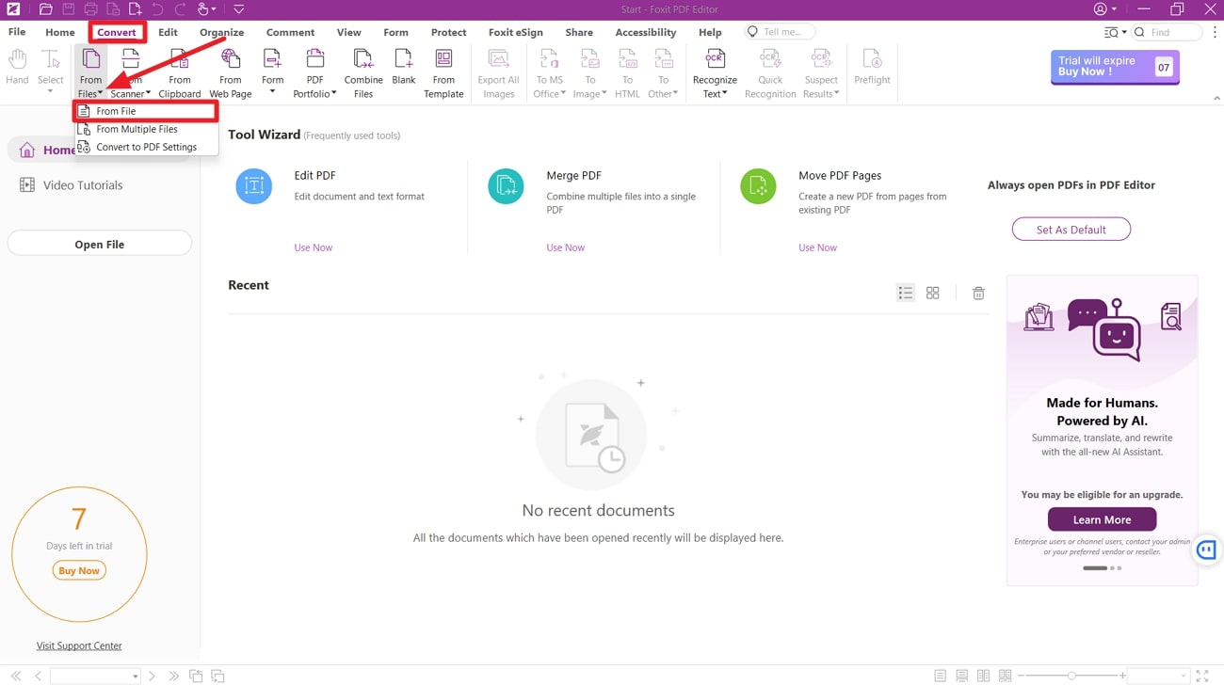Toggle facing page view in status bar
1224x685 pixels.
coord(983,676)
